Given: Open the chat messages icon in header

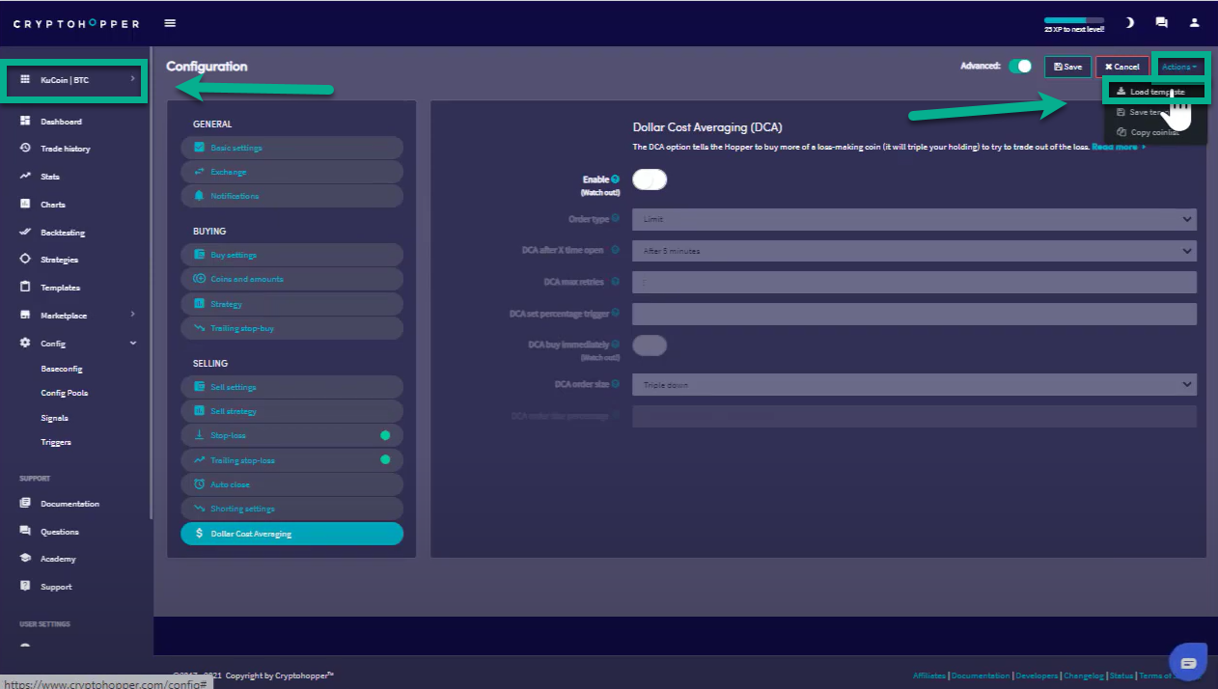Looking at the screenshot, I should tap(1161, 23).
